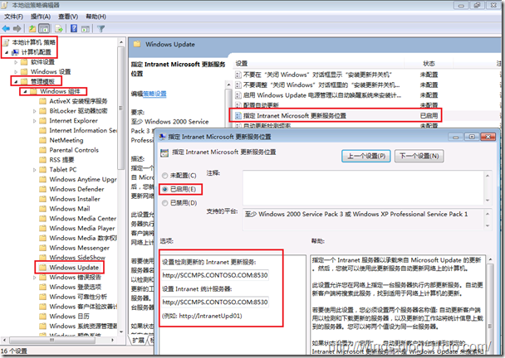Click the help text vertical scrollbar
Screen dimensions: 505x358
coord(490,305)
